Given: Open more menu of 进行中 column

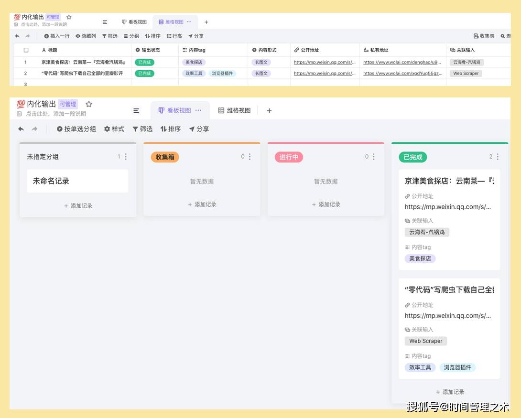Looking at the screenshot, I should 373,157.
